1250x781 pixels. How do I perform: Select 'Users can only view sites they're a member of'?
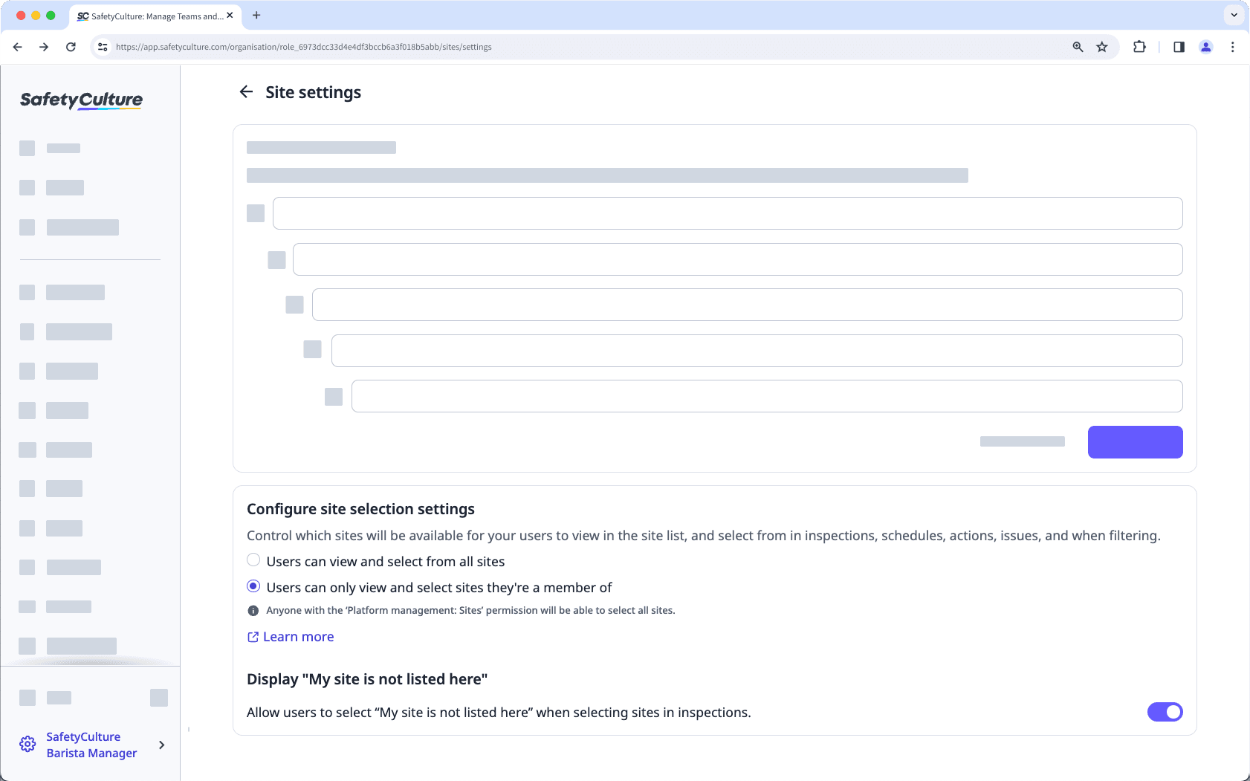coord(253,586)
